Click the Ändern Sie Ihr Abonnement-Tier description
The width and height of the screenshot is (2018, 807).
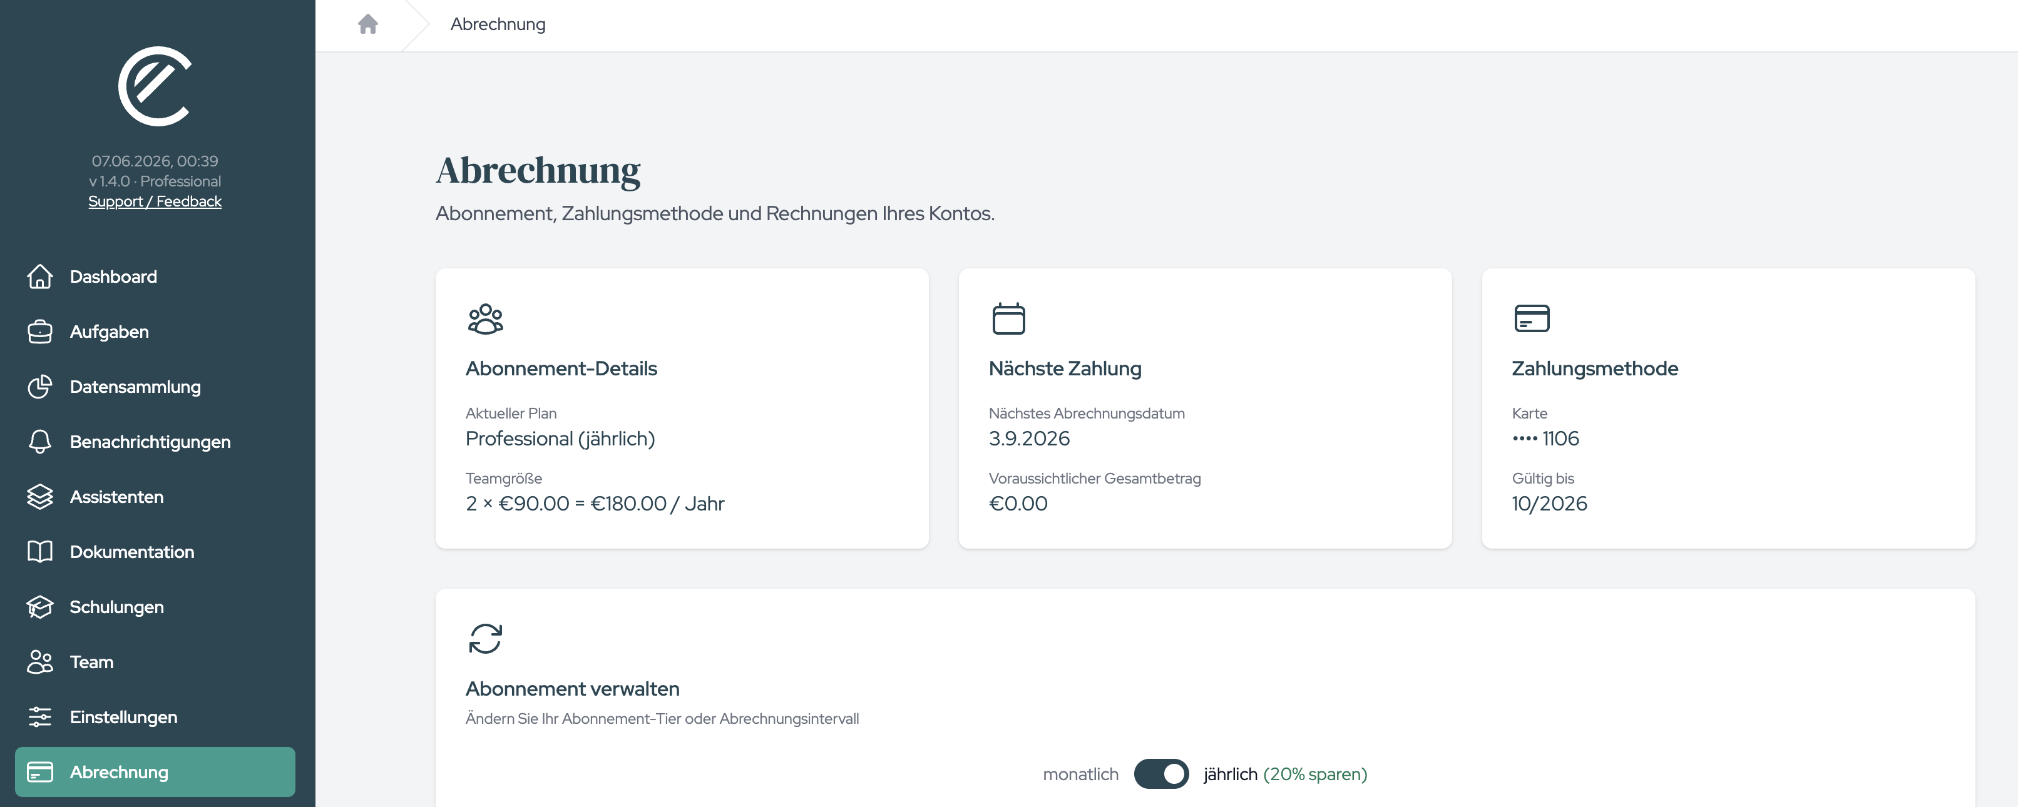click(x=662, y=719)
